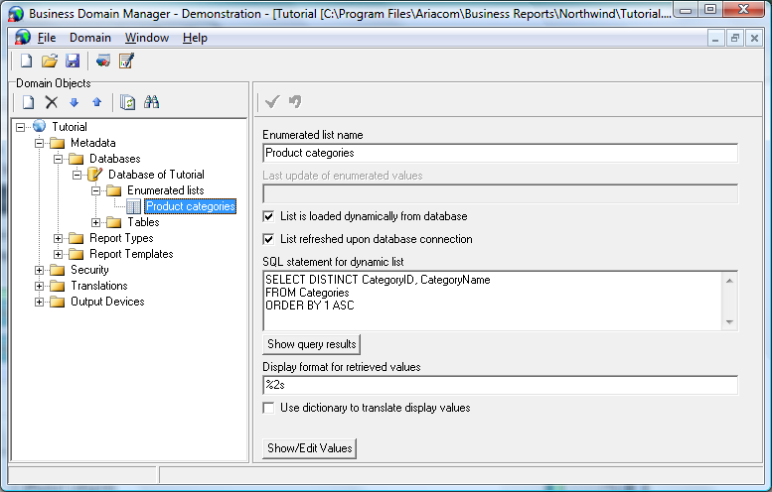Screen dimensions: 772x492
Task: Move object up with blue up arrow
Action: (96, 102)
